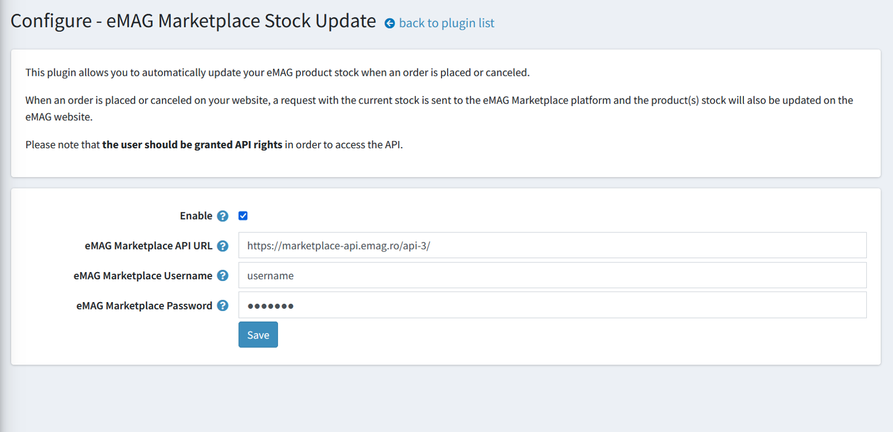
Task: Focus the eMAG Marketplace Password field
Action: coord(552,305)
